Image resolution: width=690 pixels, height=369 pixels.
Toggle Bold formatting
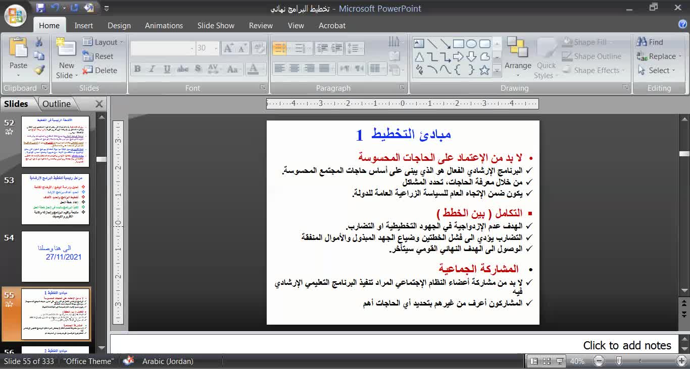137,69
